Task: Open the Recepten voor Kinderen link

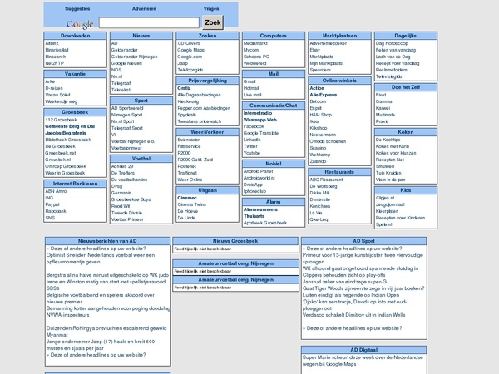Action: click(x=400, y=218)
